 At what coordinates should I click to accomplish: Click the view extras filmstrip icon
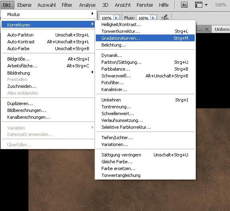click(x=199, y=5)
